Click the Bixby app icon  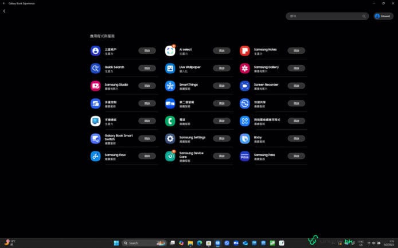coord(244,138)
